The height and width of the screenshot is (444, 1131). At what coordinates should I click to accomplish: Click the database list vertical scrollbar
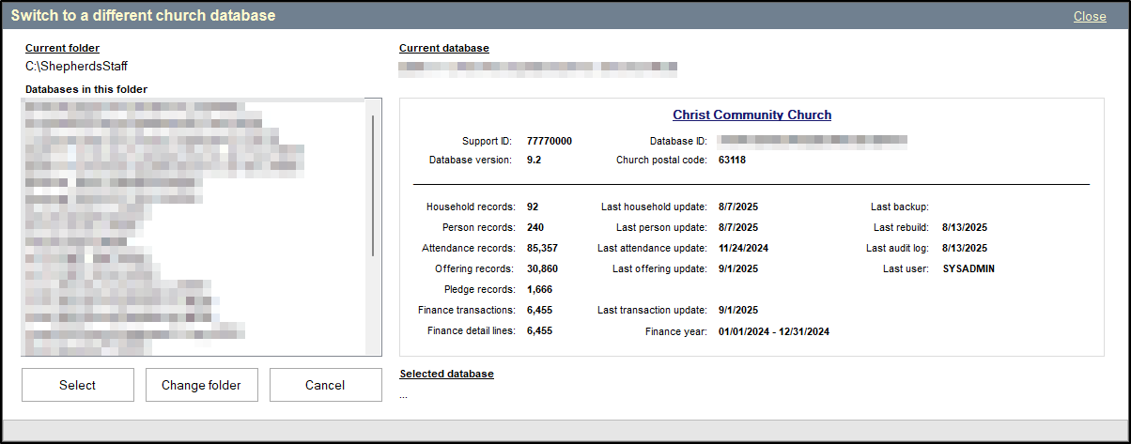[374, 188]
